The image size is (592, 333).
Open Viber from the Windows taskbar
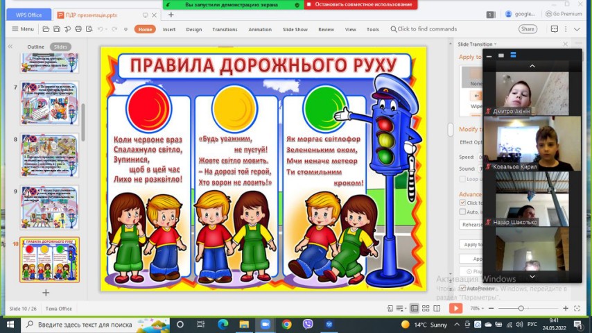pyautogui.click(x=308, y=324)
